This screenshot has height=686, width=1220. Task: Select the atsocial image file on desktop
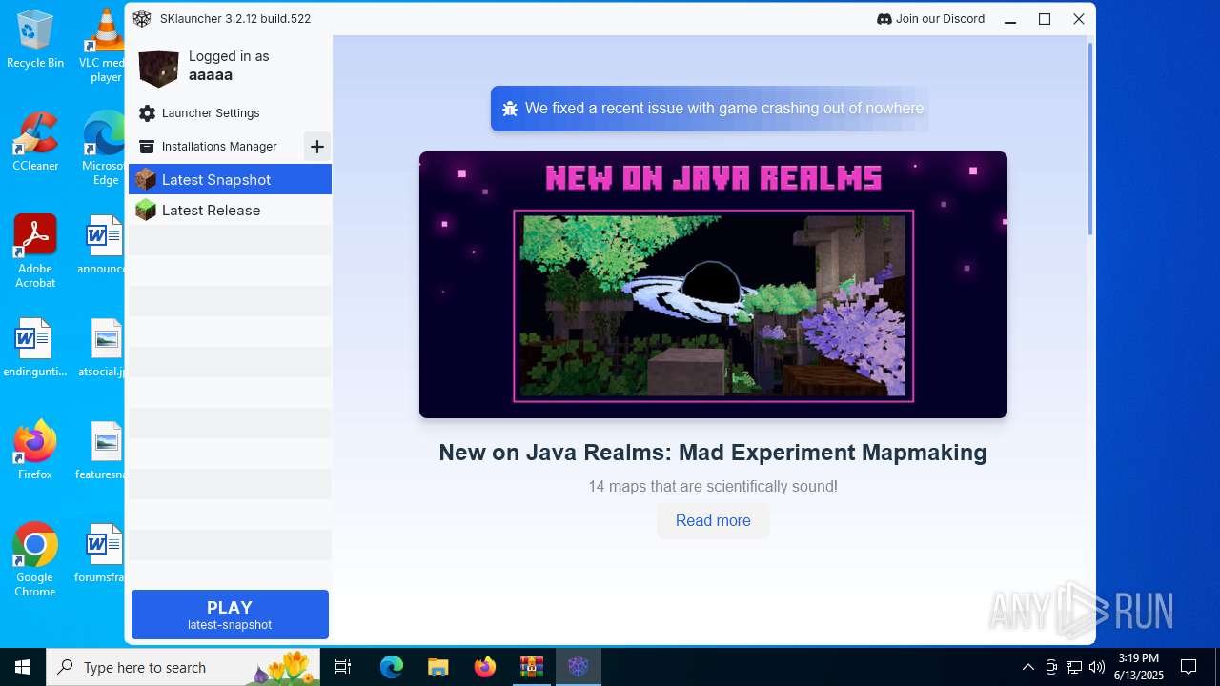click(102, 349)
